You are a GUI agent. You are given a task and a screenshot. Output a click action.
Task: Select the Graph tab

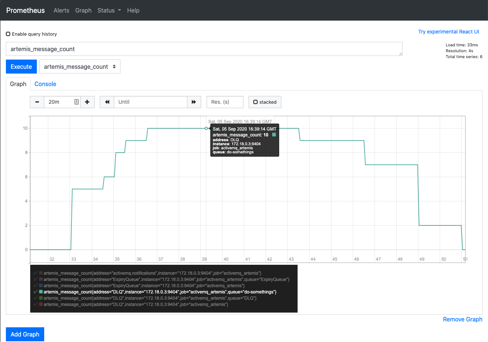(x=18, y=84)
